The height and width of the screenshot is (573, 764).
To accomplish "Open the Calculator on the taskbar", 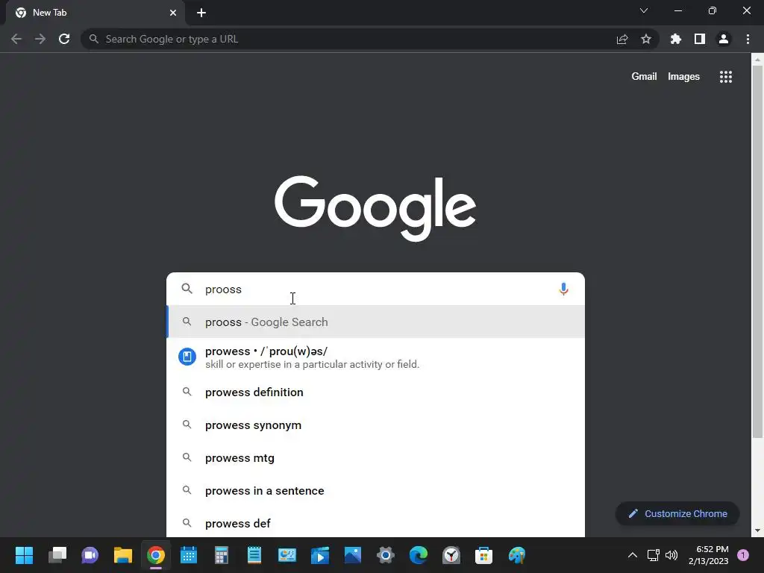I will click(x=221, y=555).
